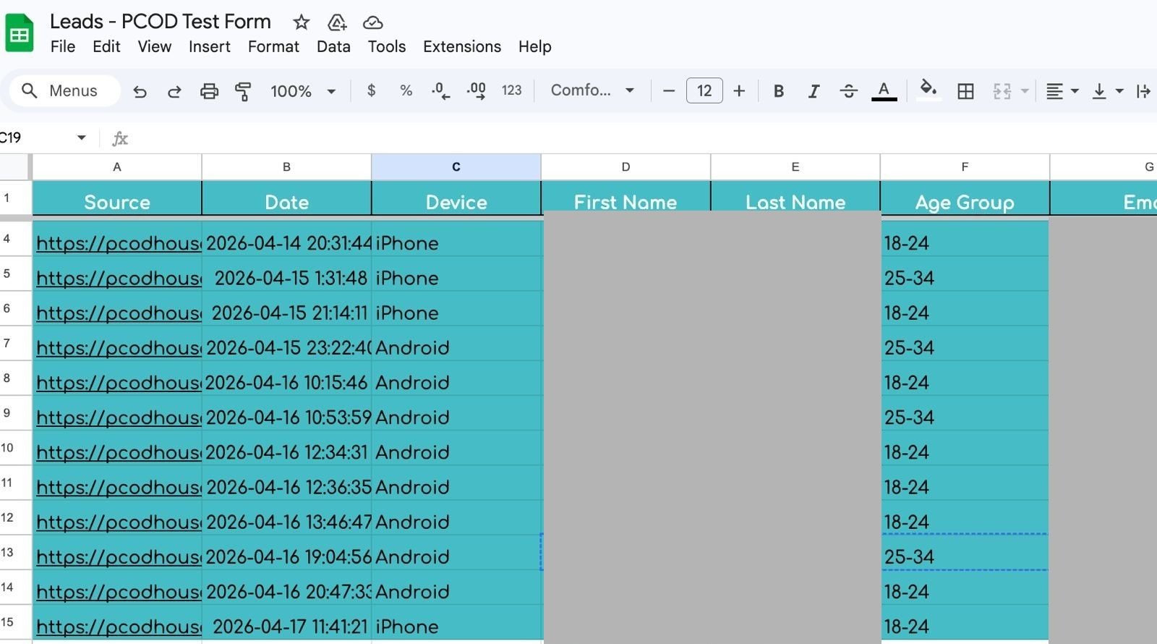This screenshot has height=644, width=1157.
Task: Open the font family dropdown
Action: 592,90
